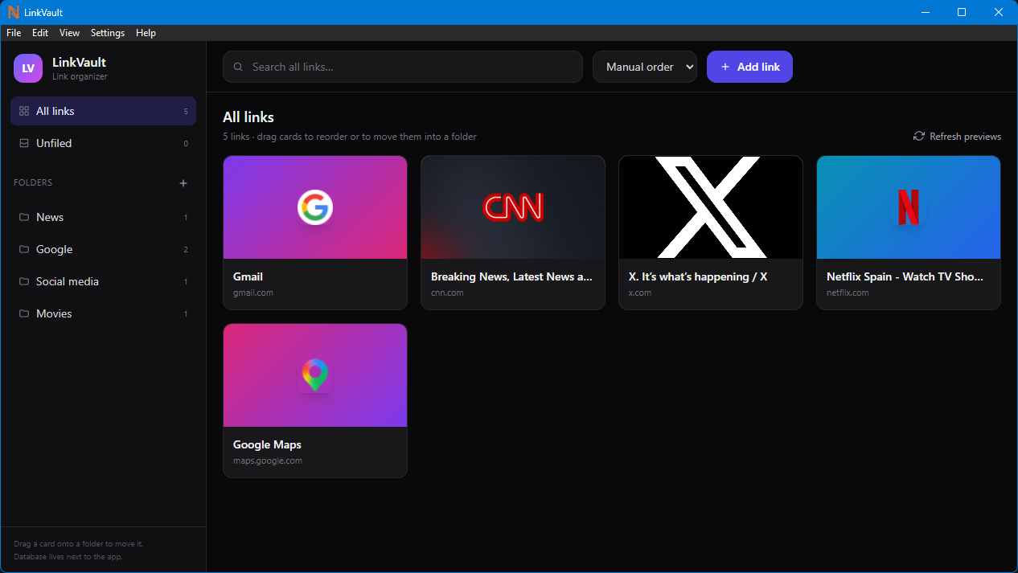The image size is (1018, 573).
Task: Click the Social media folder icon
Action: point(24,281)
